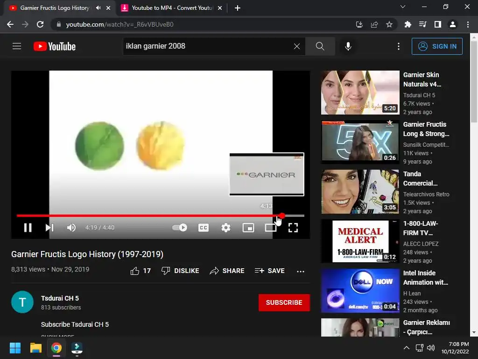Click the page vertical scrollbar
Screen dimensions: 478x359
click(x=474, y=81)
